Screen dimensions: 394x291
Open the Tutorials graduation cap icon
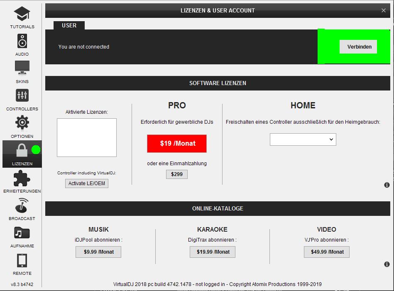click(22, 14)
